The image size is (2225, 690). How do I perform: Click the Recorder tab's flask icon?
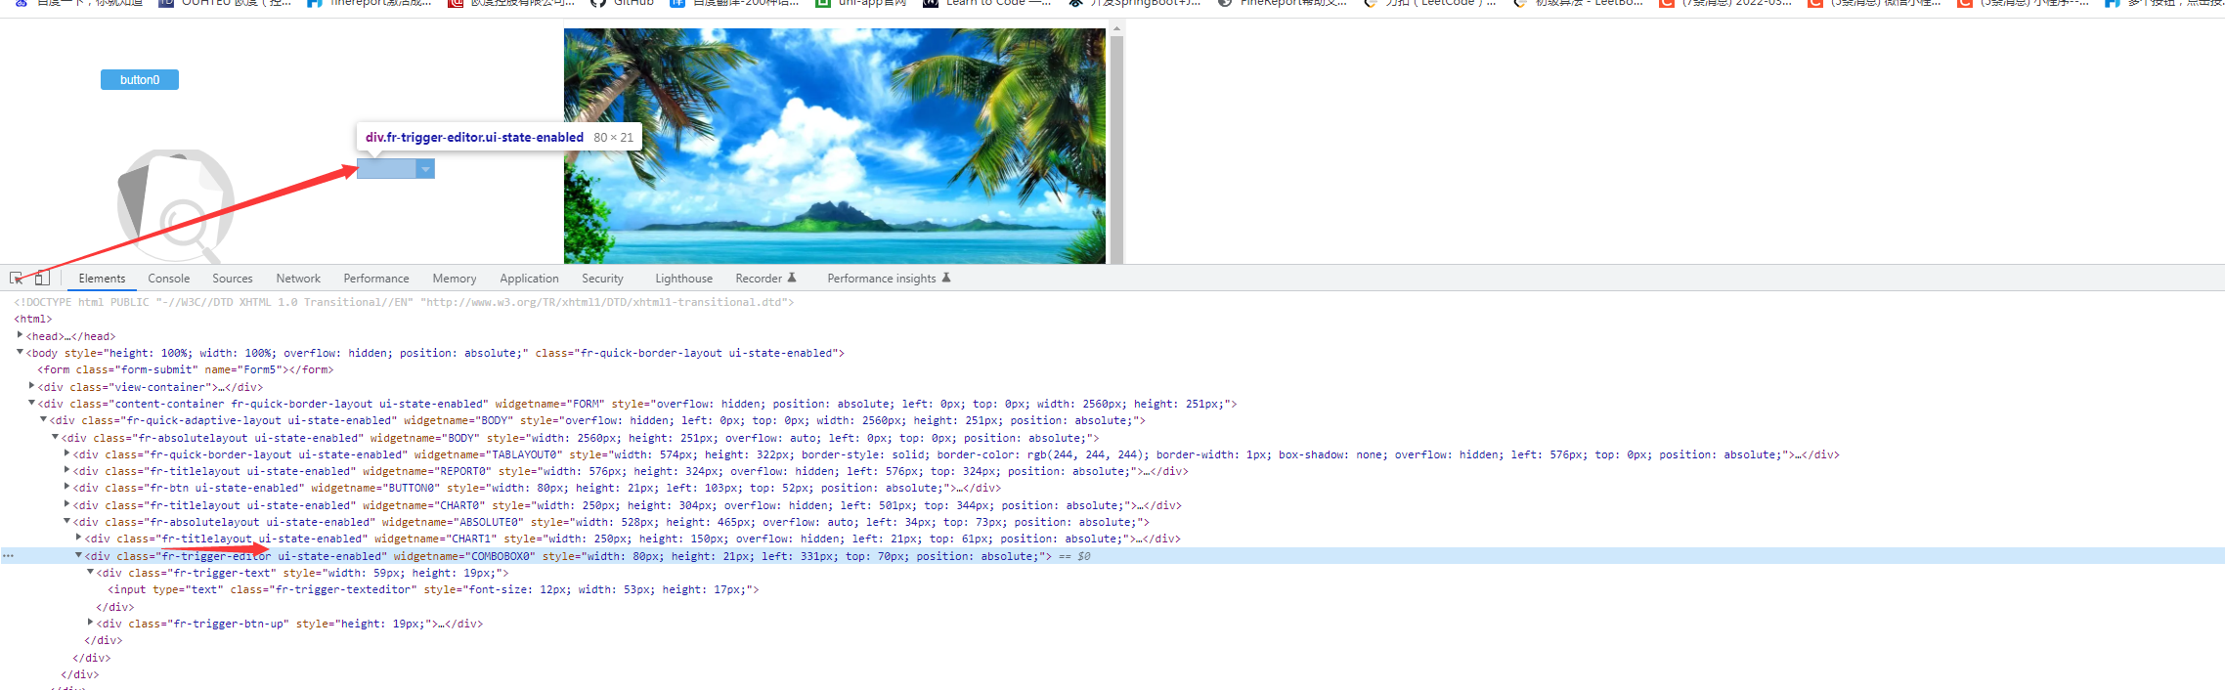(792, 279)
